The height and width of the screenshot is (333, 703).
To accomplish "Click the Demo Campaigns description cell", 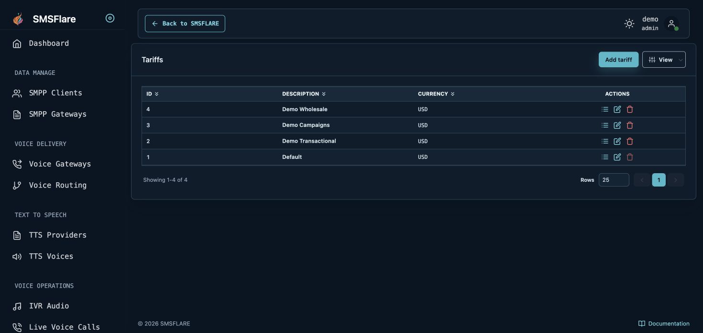I will 306,125.
